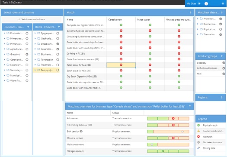The height and width of the screenshot is (157, 227).
Task: Expand the Anaerobic node in Matching characteristics
Action: (198, 18)
